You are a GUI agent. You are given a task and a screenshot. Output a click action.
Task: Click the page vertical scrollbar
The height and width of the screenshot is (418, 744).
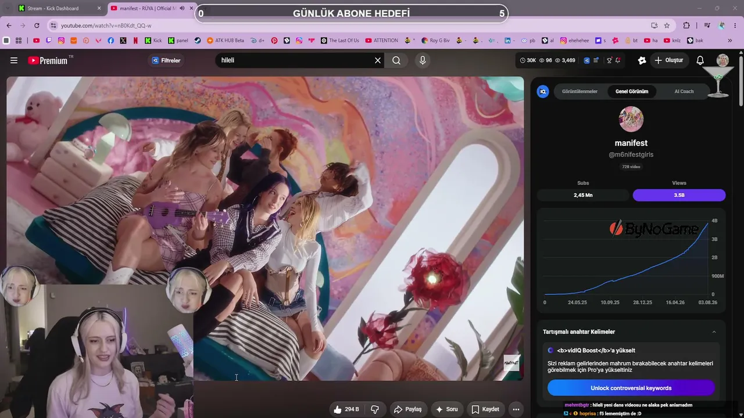[x=741, y=81]
